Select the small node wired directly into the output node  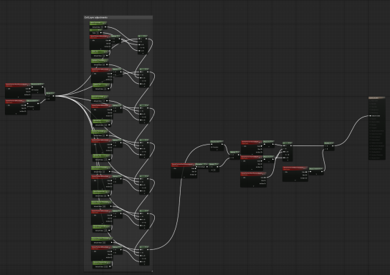329,146
